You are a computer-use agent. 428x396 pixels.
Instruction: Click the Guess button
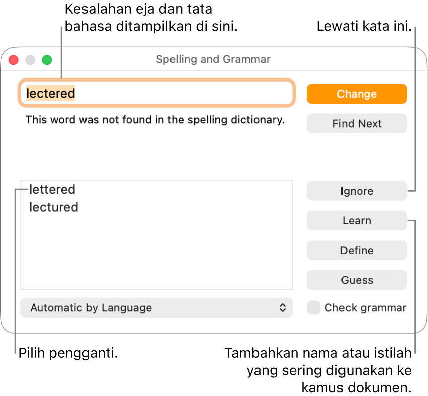pyautogui.click(x=357, y=280)
